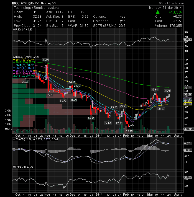
Task: Click the header Volume 476,355 value
Action: coord(175,26)
